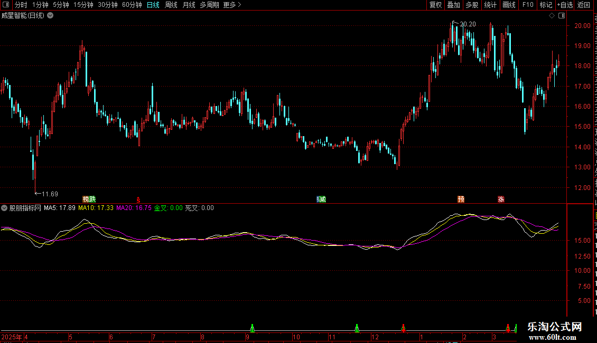The width and height of the screenshot is (597, 343).
Task: Open the 画线 drawing tools
Action: 509,5
